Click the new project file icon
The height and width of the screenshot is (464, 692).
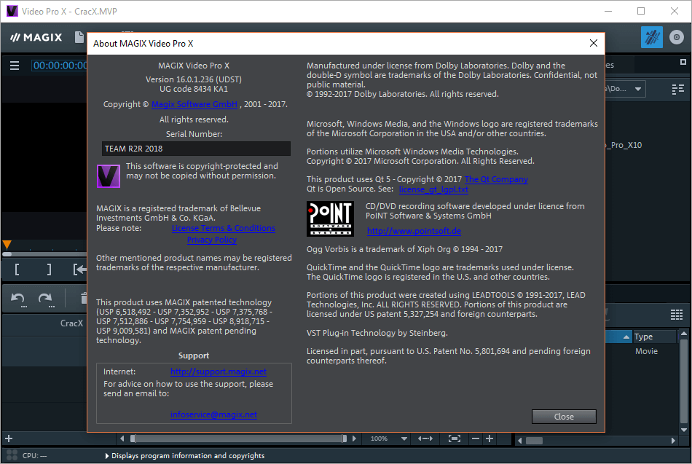(80, 38)
